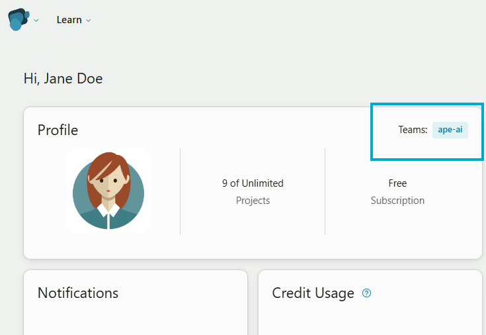Click the Free plan text
486x335 pixels.
[397, 183]
